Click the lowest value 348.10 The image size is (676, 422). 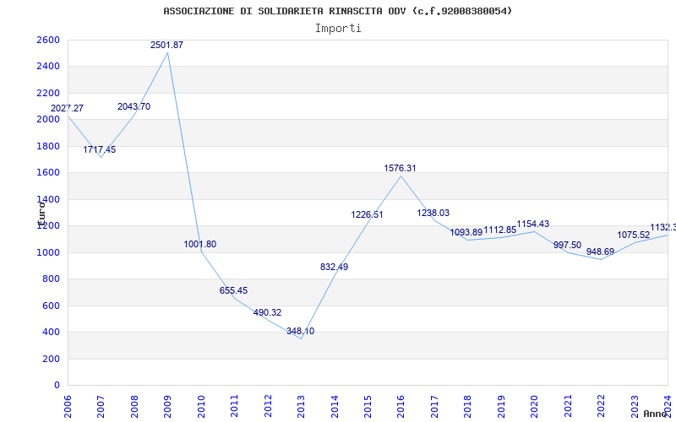pyautogui.click(x=301, y=332)
